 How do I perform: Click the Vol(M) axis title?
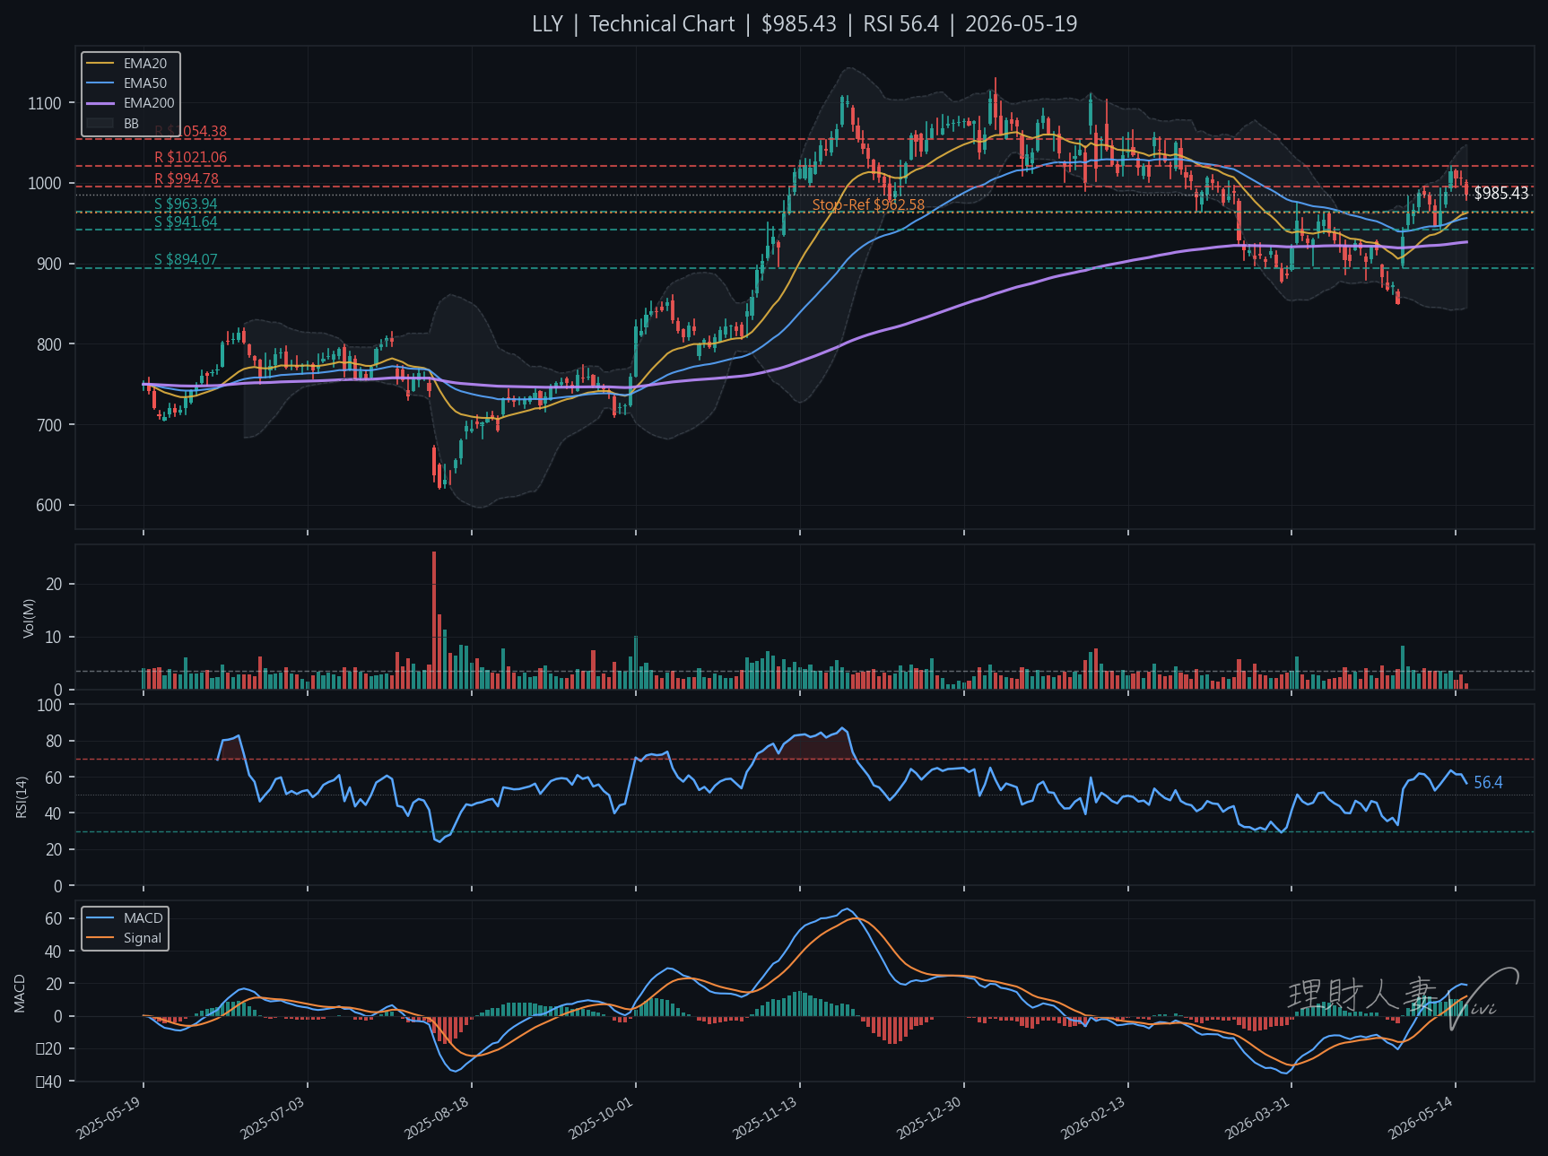(x=29, y=619)
